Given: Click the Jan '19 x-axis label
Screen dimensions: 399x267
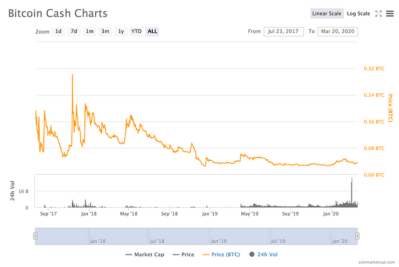Looking at the screenshot, I should (x=210, y=214).
